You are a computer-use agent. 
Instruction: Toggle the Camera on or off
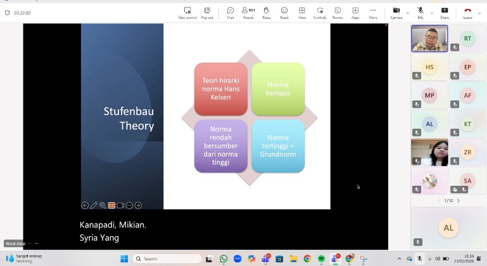396,12
